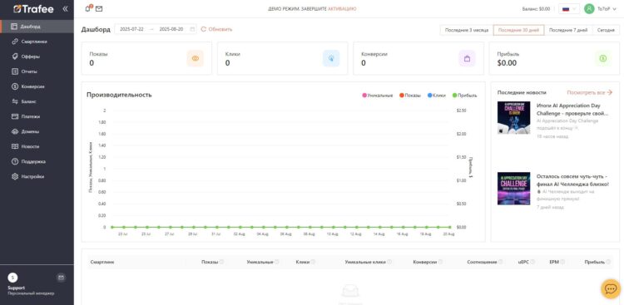Select Последние 3 месяца range
This screenshot has height=305, width=624.
coord(467,30)
